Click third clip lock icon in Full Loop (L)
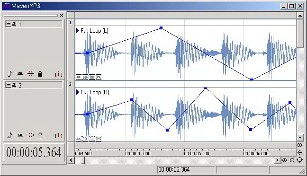Viewport: 307px width, 176px height. (91, 77)
